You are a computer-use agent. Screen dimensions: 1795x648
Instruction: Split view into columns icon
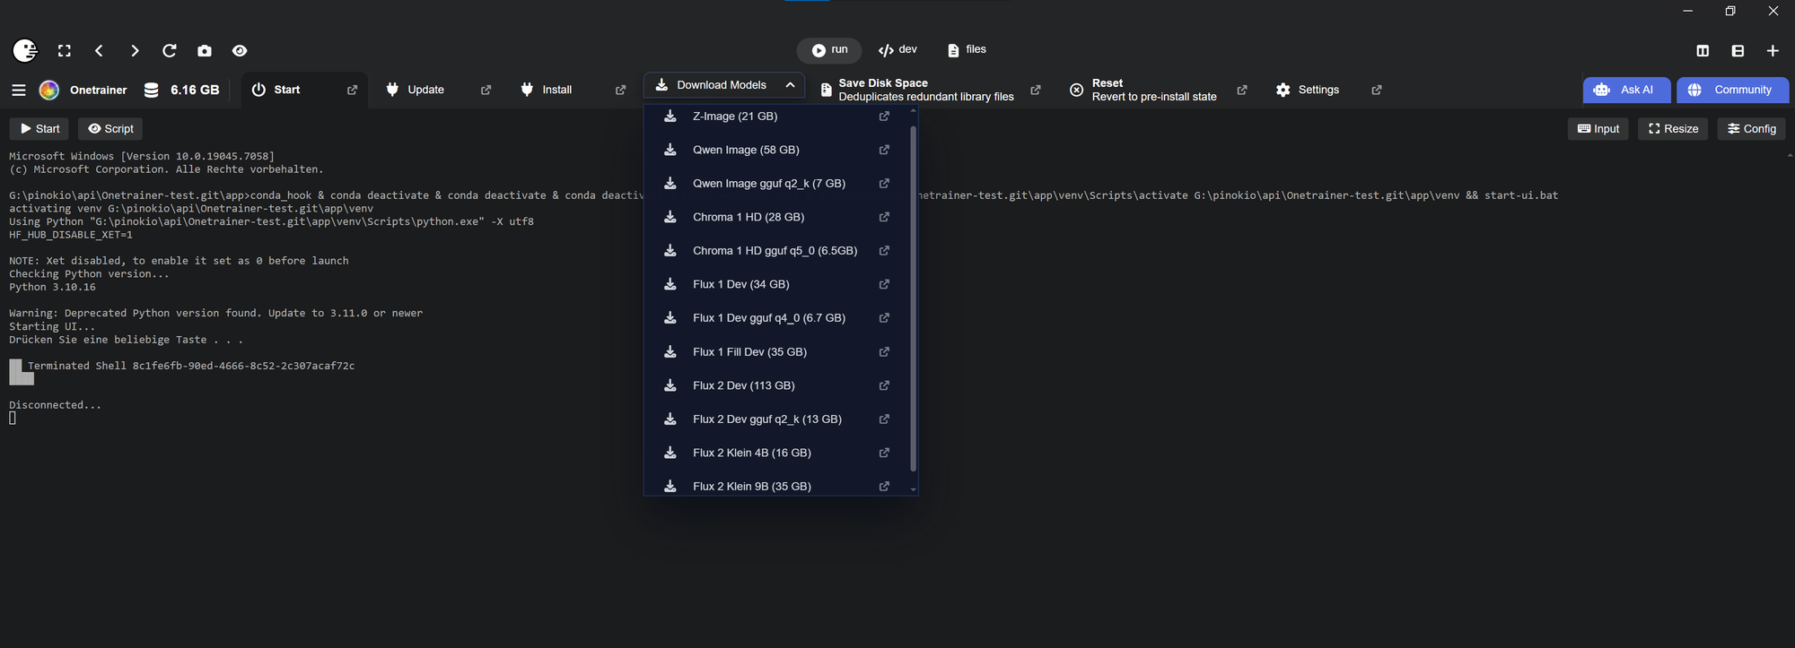tap(1703, 51)
